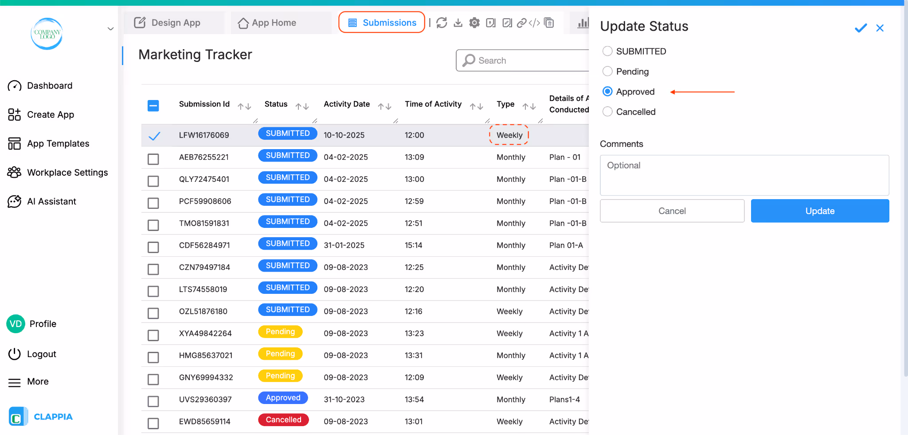Check the XYA49842264 row checkbox
This screenshot has height=435, width=908.
tap(153, 335)
